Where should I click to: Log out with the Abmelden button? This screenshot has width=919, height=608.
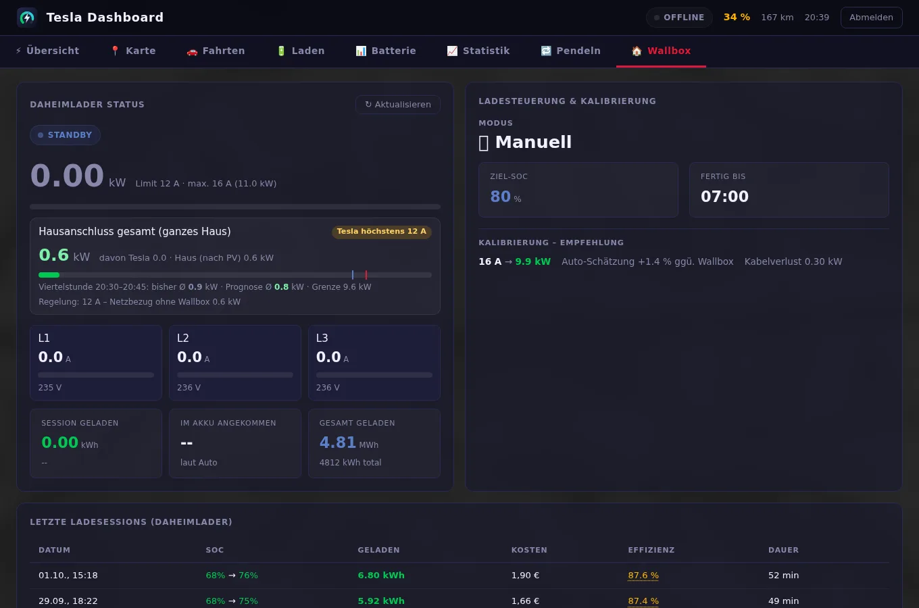pos(872,18)
